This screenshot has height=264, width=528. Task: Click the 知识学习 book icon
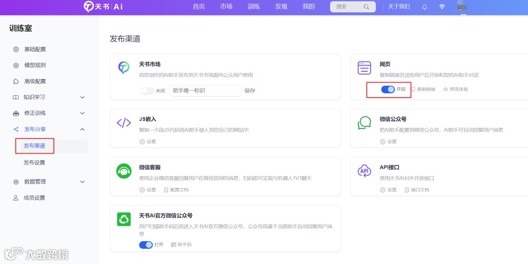(x=16, y=98)
